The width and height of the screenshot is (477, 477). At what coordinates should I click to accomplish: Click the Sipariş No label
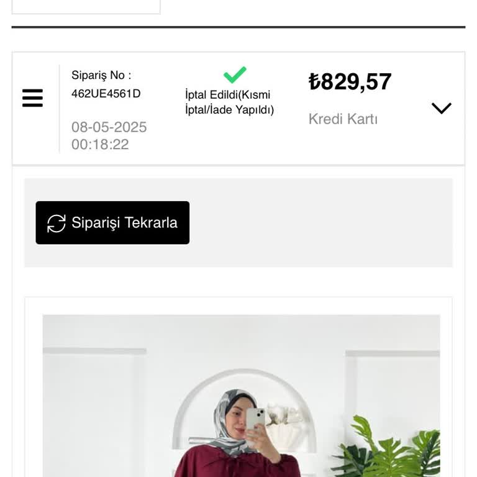coord(101,75)
